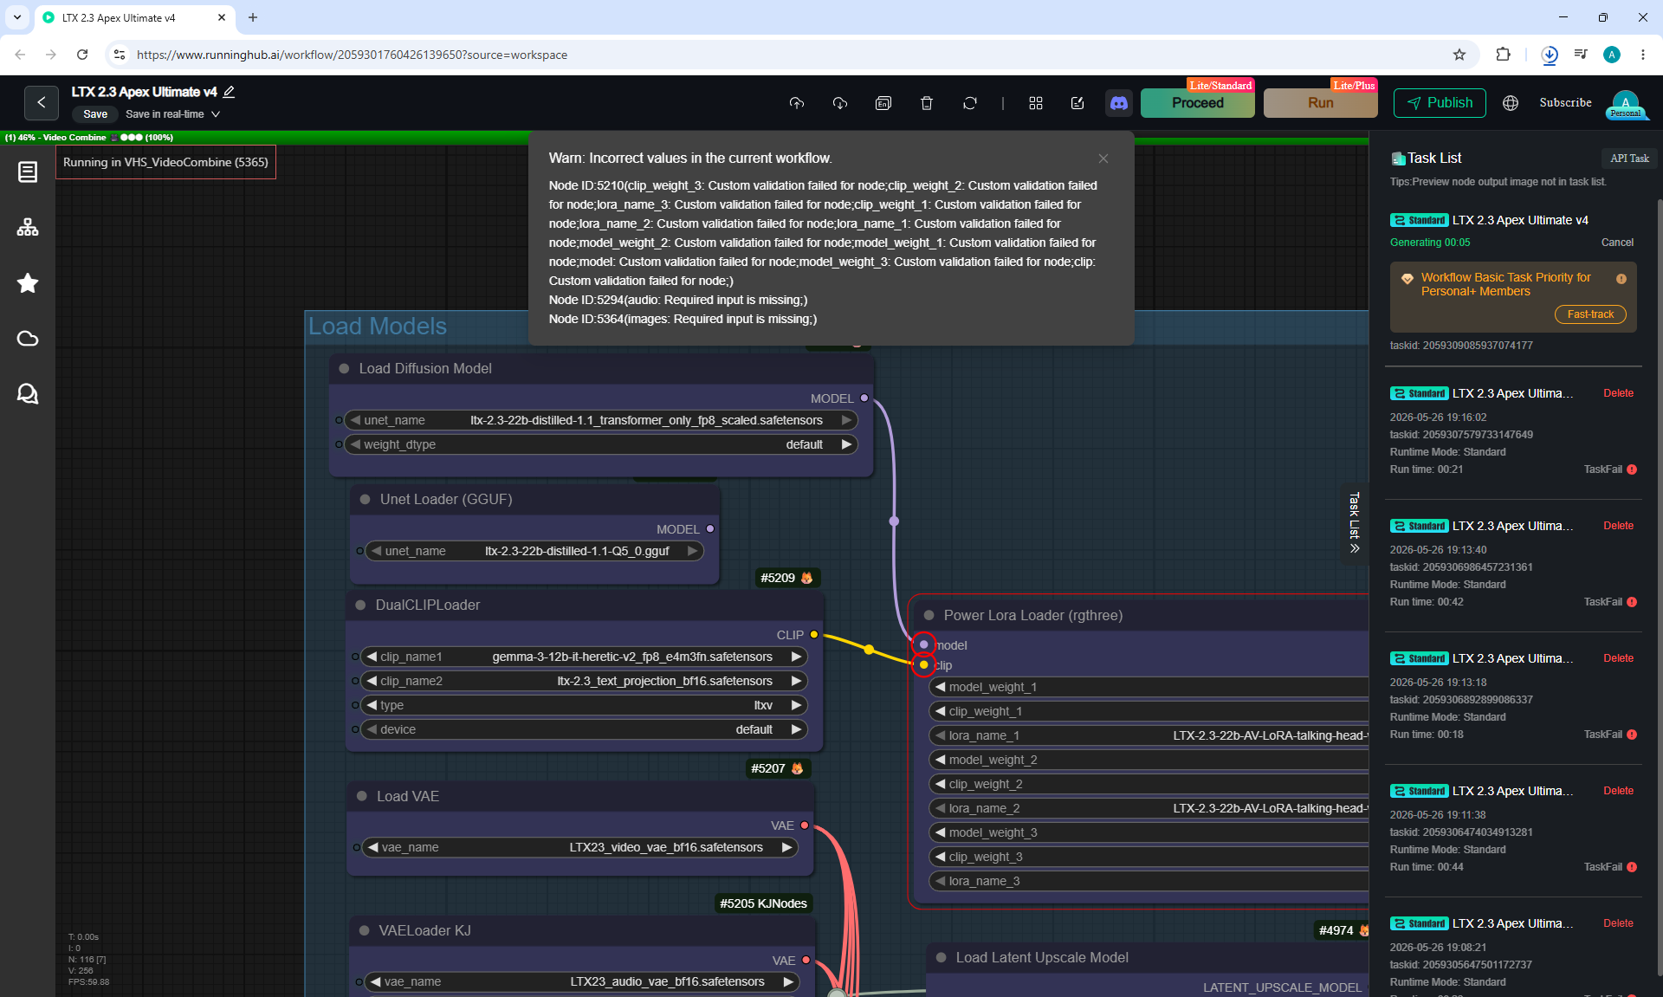
Task: Click the clip_weight_1 value field
Action: (x=1149, y=711)
